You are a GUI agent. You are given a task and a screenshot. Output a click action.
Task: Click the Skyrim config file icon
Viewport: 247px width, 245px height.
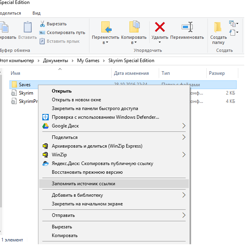(14, 93)
